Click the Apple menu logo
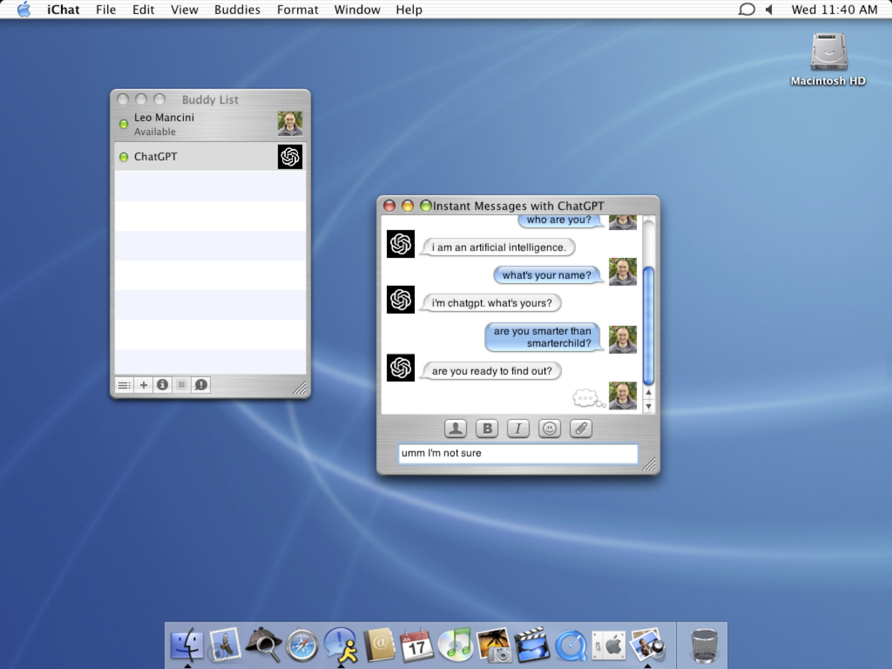 pyautogui.click(x=24, y=9)
